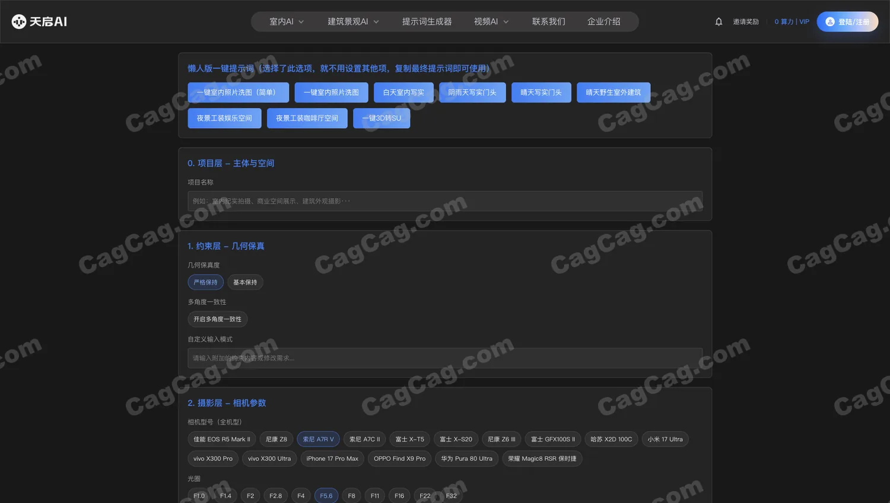Expand the 视频AI dropdown menu
Image resolution: width=890 pixels, height=503 pixels.
pyautogui.click(x=491, y=21)
